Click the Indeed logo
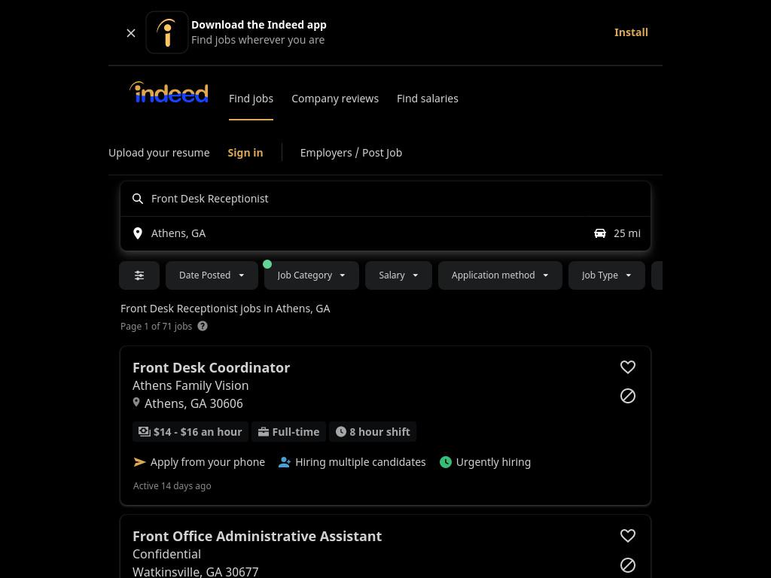This screenshot has height=578, width=771. click(x=169, y=93)
